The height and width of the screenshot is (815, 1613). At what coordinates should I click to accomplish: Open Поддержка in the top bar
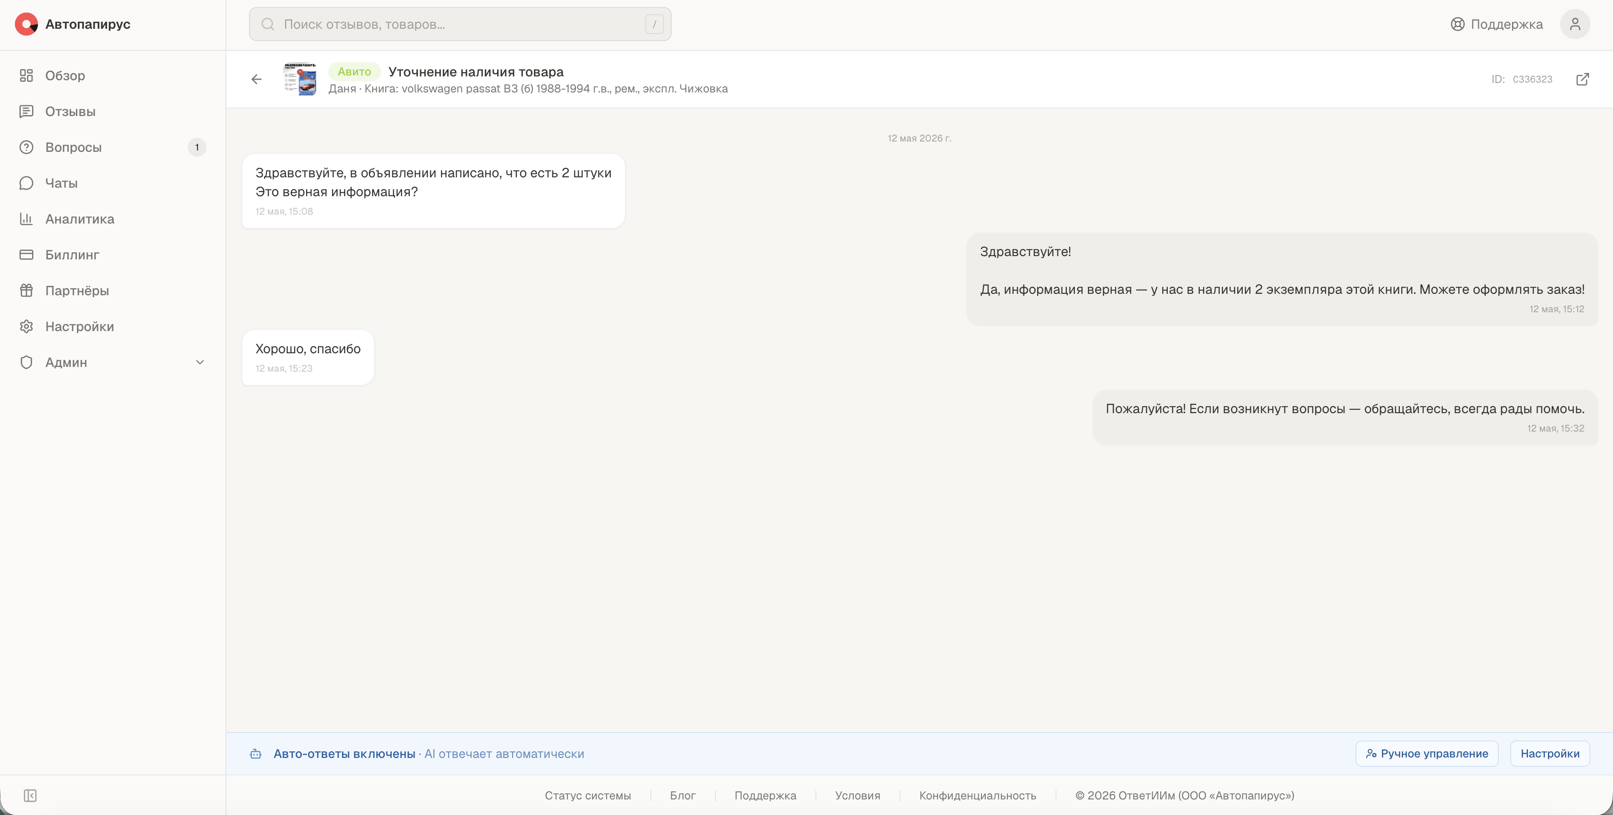click(1497, 25)
